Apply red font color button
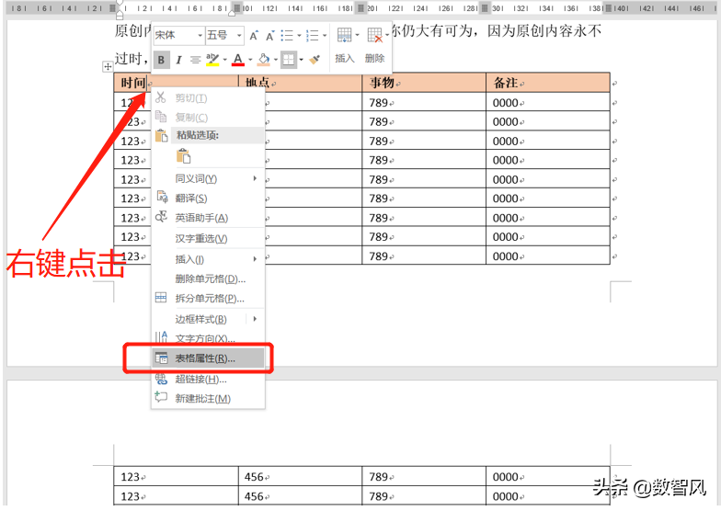The width and height of the screenshot is (721, 511). (237, 60)
